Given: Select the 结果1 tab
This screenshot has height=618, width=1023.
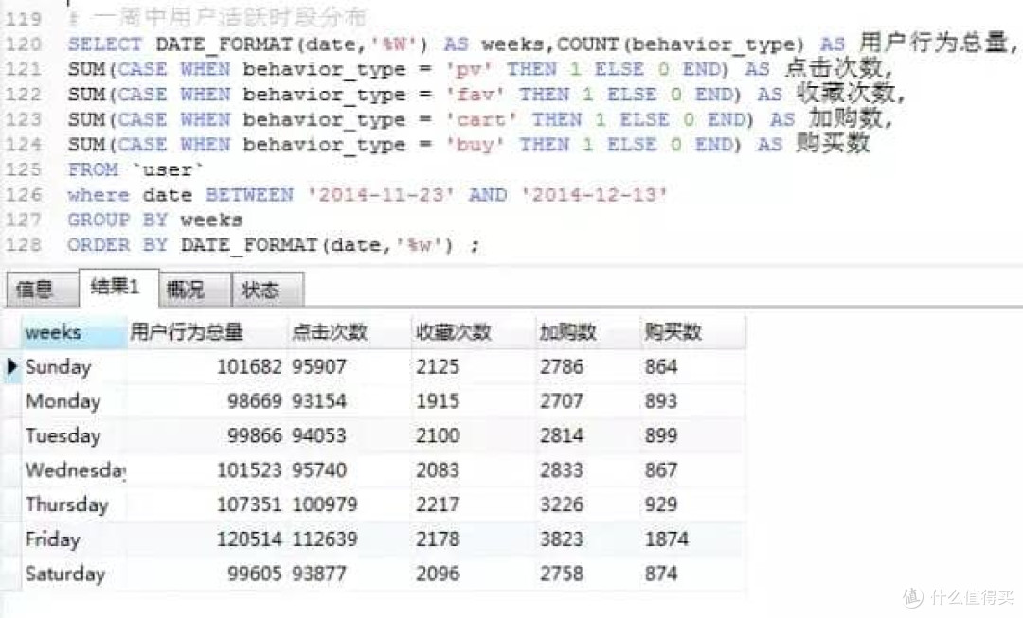Looking at the screenshot, I should [x=118, y=287].
